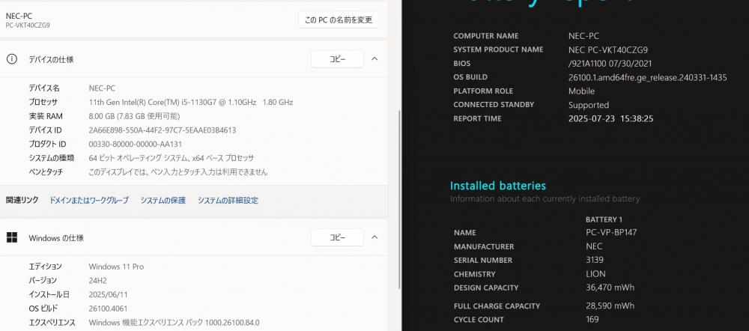749x331 pixels.
Task: Collapse the デバイスの仕様 section chevron
Action: [374, 59]
